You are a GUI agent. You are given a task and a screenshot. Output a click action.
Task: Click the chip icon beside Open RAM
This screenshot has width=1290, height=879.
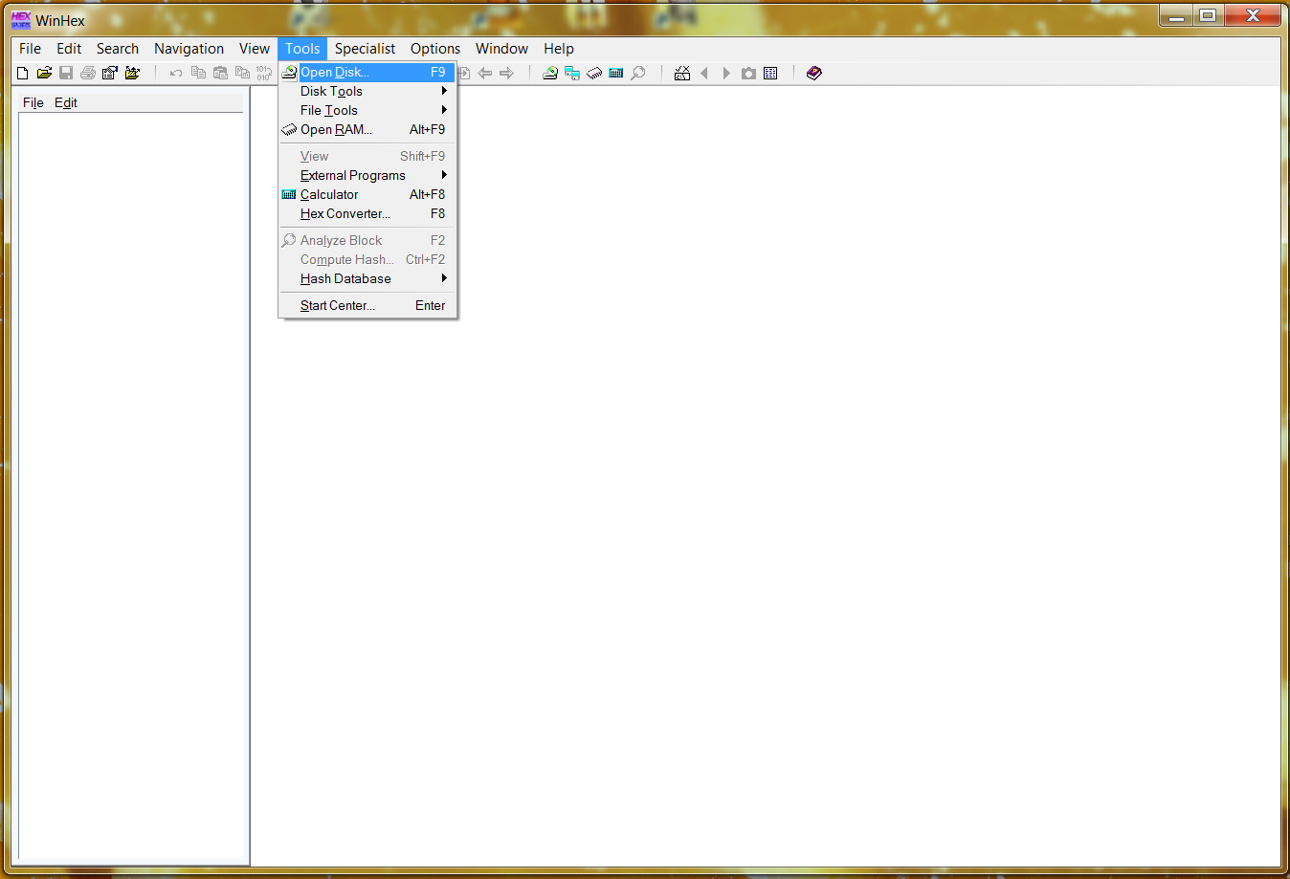pos(289,129)
